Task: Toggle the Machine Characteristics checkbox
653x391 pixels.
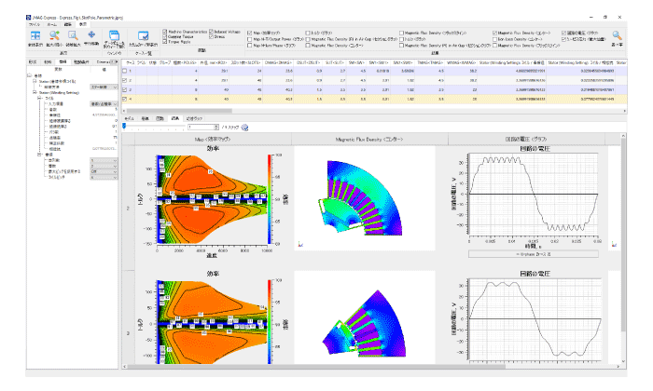Action: pos(165,31)
